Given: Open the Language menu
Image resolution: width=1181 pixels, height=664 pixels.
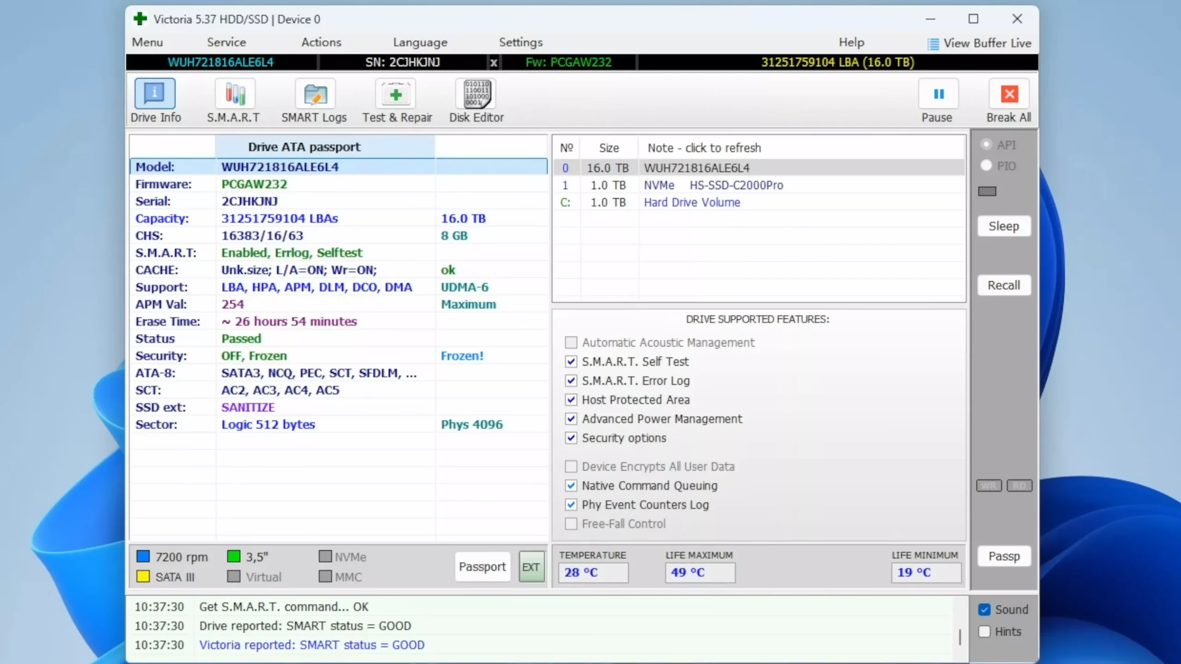Looking at the screenshot, I should click(420, 42).
